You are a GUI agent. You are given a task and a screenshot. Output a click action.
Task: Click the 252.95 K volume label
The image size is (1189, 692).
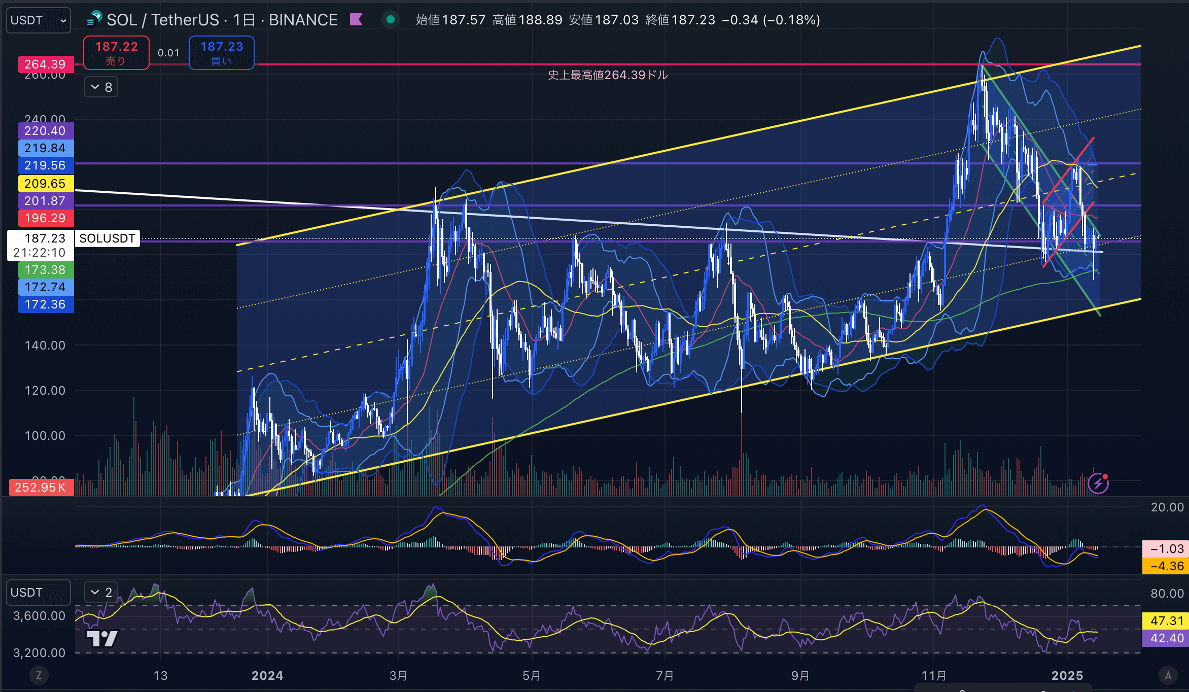click(x=41, y=488)
